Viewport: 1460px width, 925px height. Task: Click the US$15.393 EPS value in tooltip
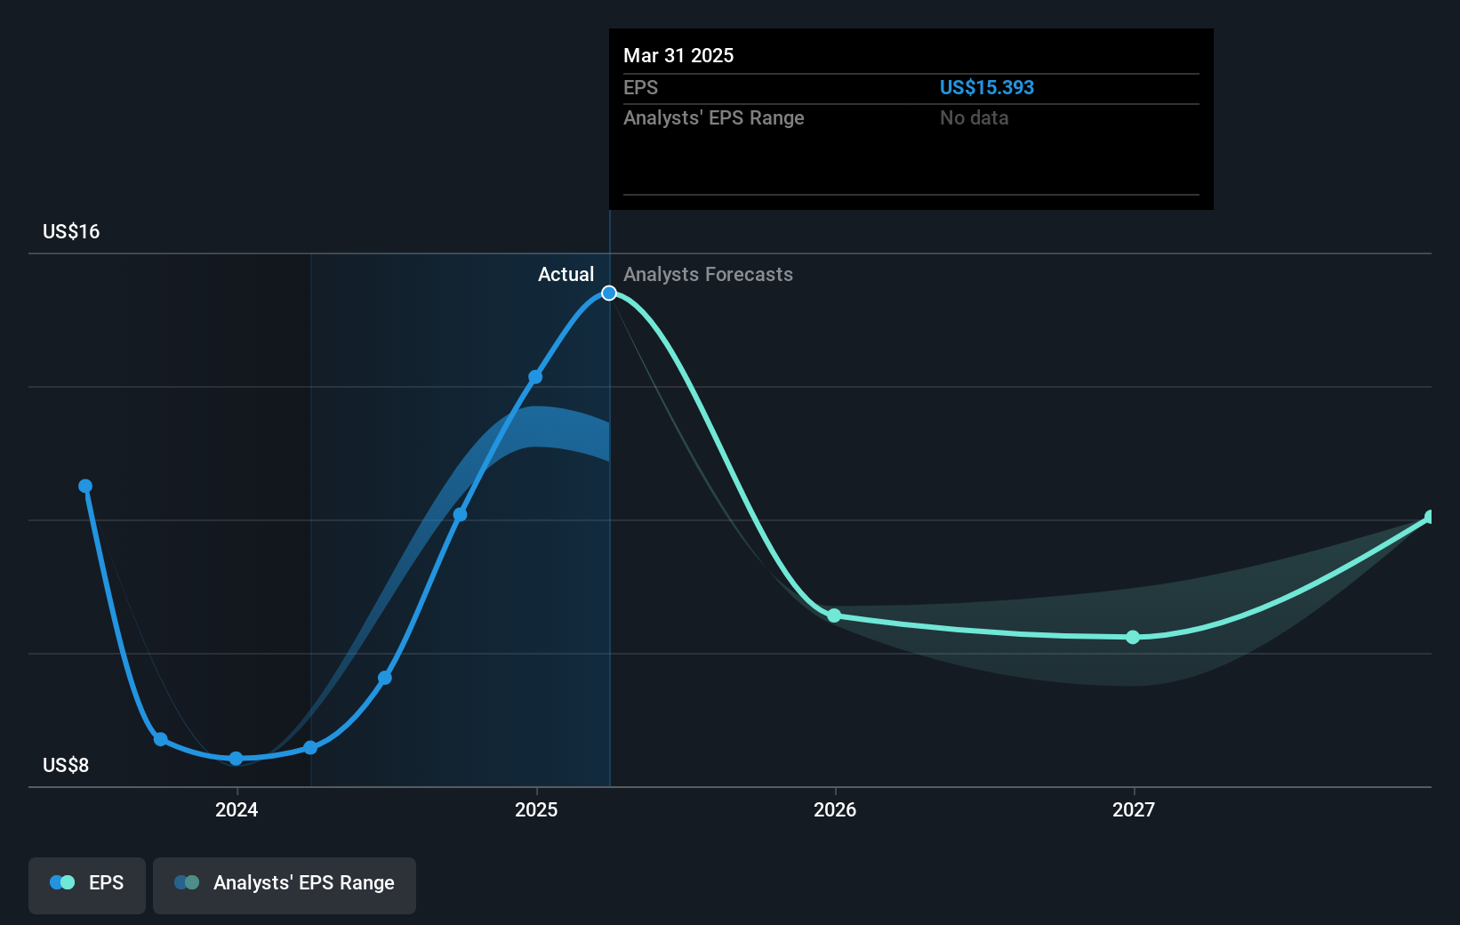coord(987,87)
